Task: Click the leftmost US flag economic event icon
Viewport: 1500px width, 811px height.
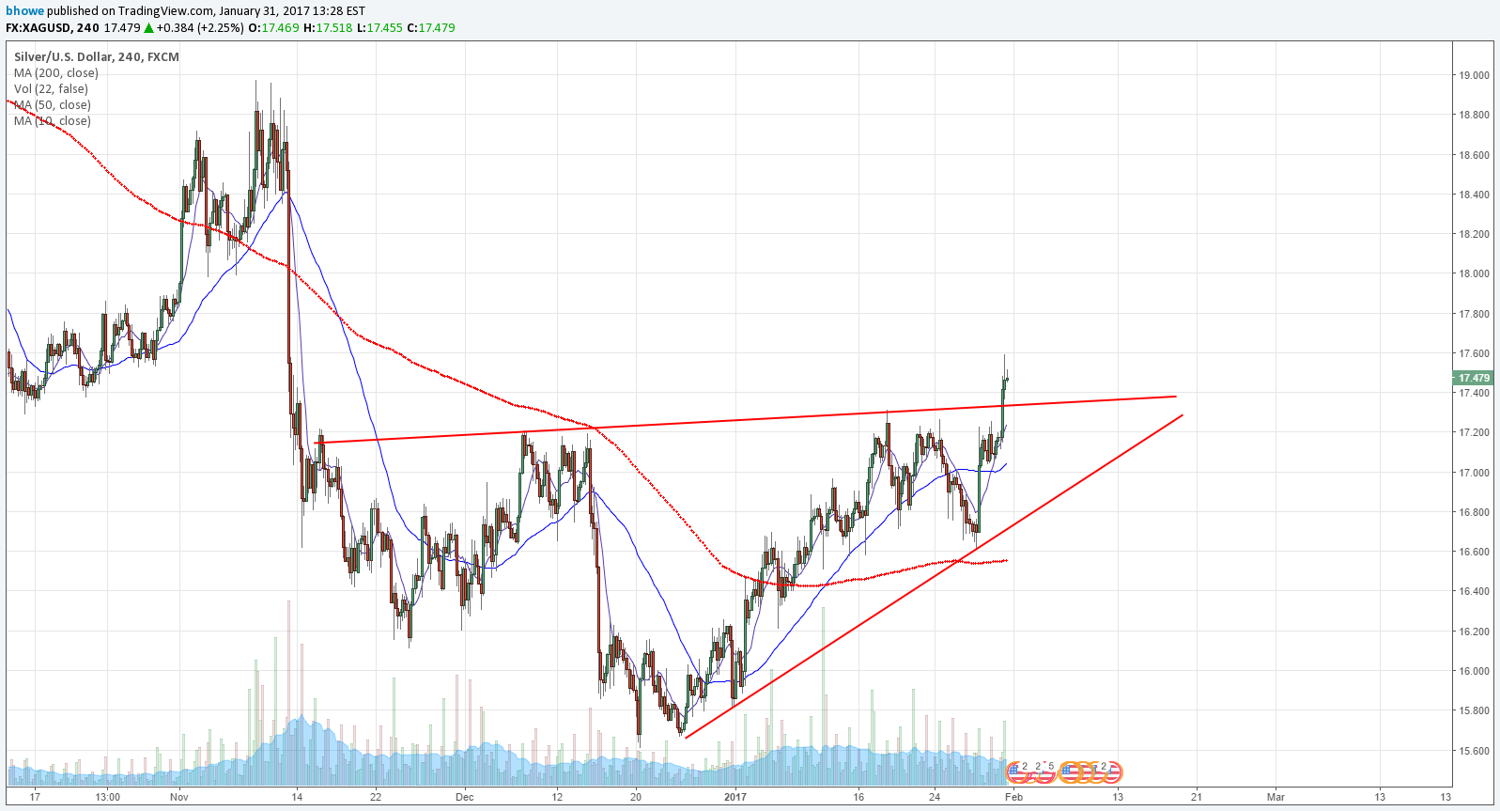Action: [1016, 772]
